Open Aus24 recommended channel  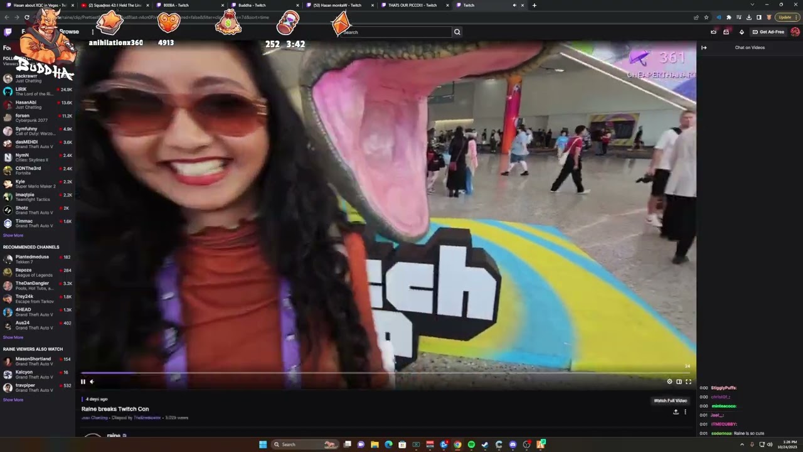tap(38, 325)
